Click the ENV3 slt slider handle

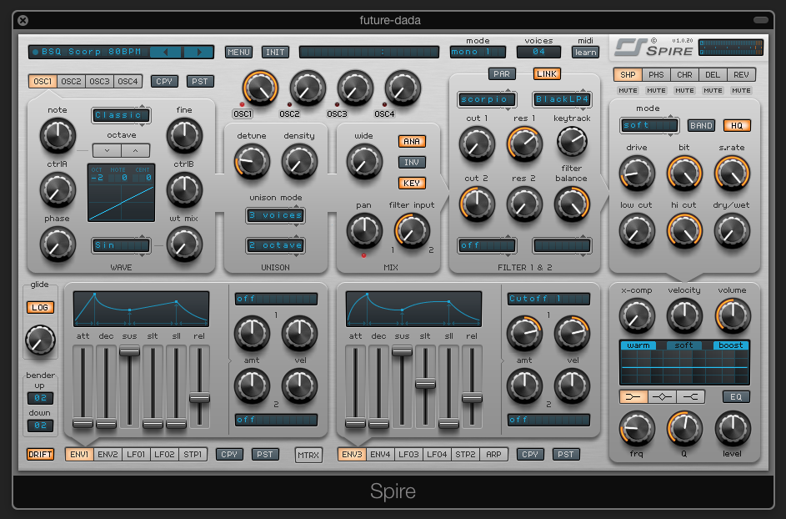425,385
